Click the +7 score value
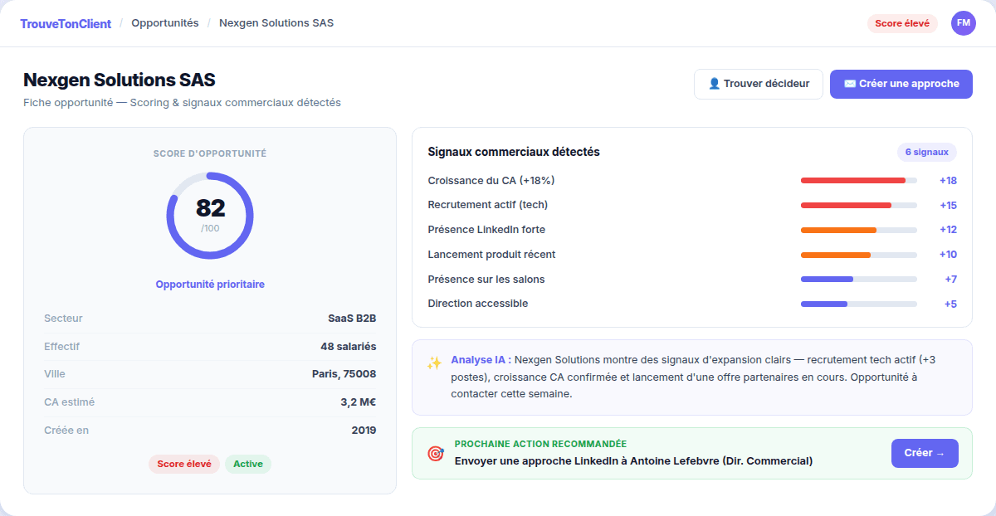This screenshot has width=996, height=516. click(x=951, y=280)
